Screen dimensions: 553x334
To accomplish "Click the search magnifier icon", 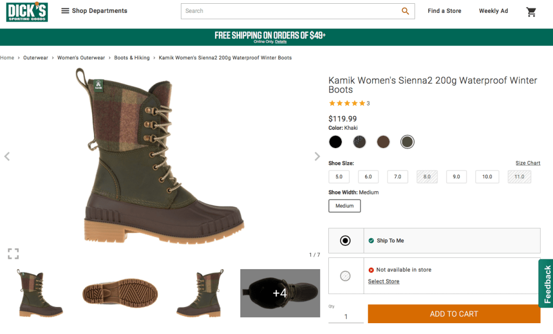I will 405,11.
